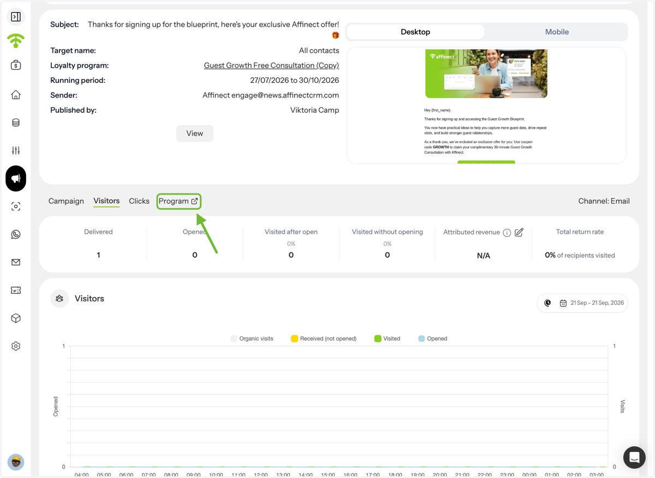Viewport: 655px width, 478px height.
Task: Click the 0% of recipients visited text
Action: tap(580, 255)
